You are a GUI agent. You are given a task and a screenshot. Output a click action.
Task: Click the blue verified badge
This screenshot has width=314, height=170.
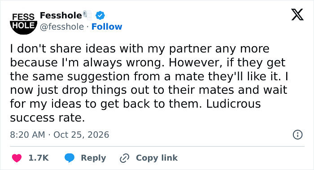click(100, 15)
